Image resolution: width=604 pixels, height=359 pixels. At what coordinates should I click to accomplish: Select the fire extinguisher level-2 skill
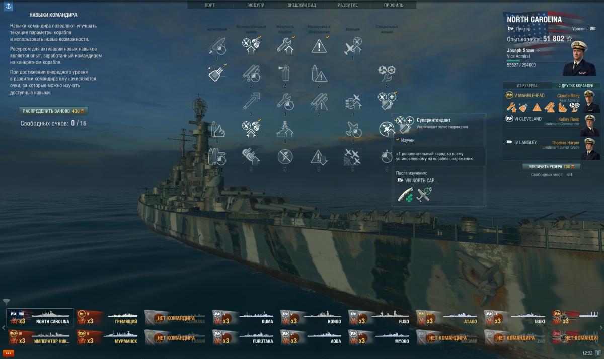point(285,74)
